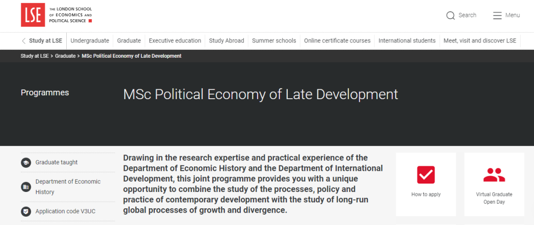
Task: Click Study at LSE breadcrumb link
Action: [35, 56]
